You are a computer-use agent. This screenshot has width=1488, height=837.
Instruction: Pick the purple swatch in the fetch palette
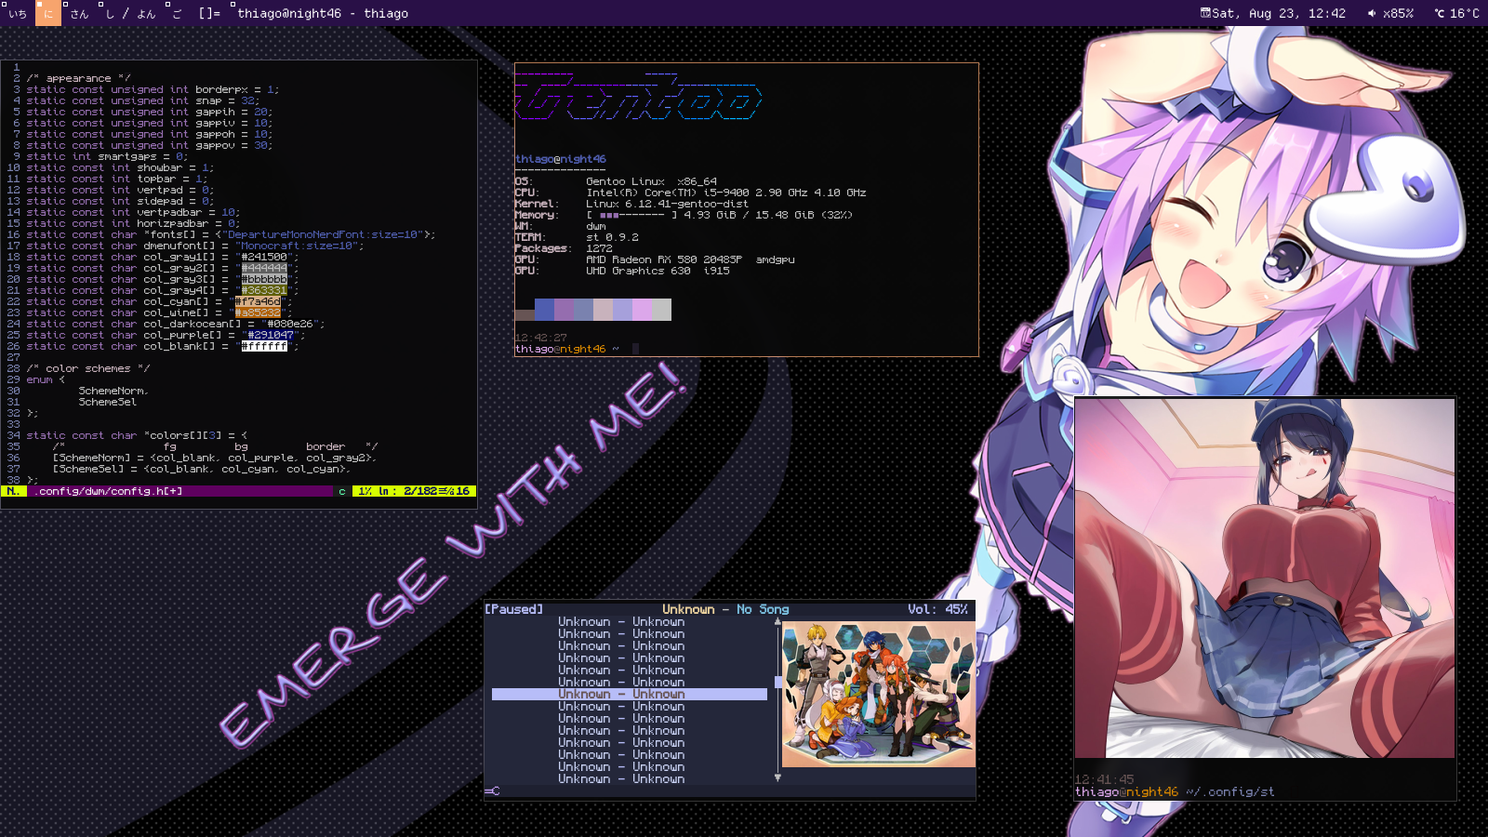pyautogui.click(x=564, y=310)
